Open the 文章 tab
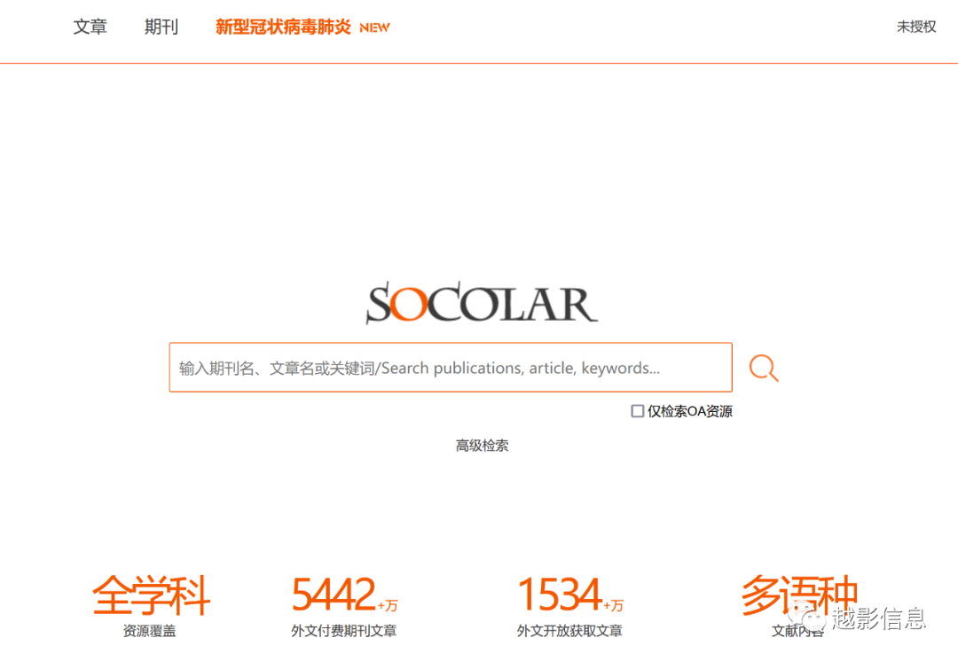The height and width of the screenshot is (661, 958). [x=90, y=27]
